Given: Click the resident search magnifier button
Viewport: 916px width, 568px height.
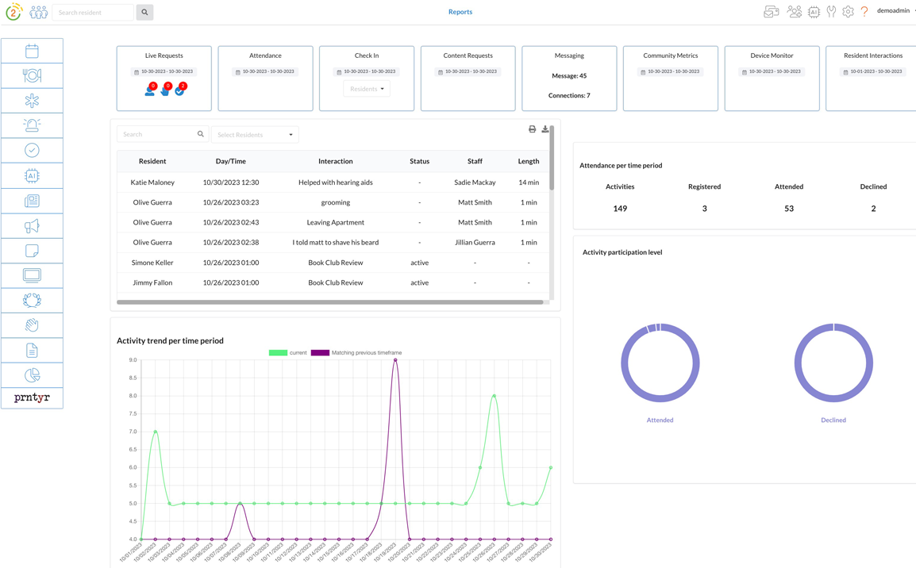Looking at the screenshot, I should pos(145,12).
